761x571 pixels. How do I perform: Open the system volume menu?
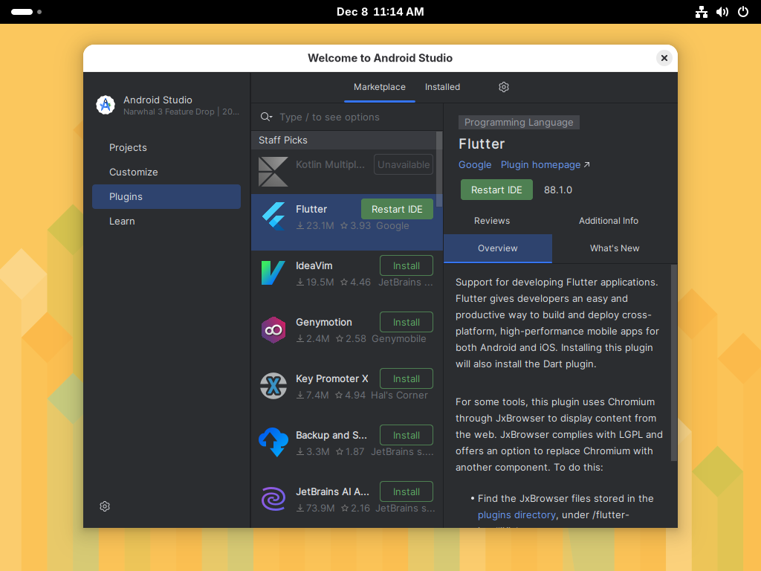tap(722, 12)
